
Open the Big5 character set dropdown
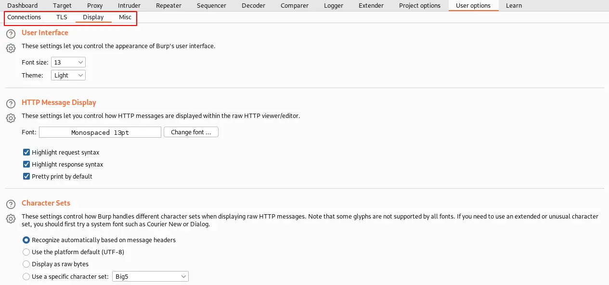pyautogui.click(x=150, y=276)
